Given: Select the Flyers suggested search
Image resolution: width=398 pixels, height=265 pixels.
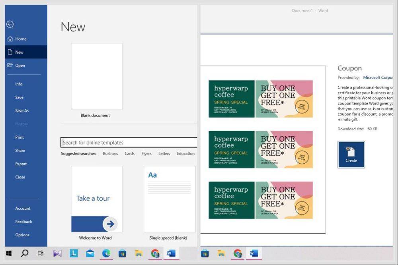Looking at the screenshot, I should (146, 153).
